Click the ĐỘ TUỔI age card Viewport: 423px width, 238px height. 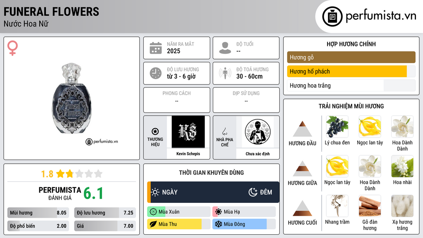(x=246, y=48)
